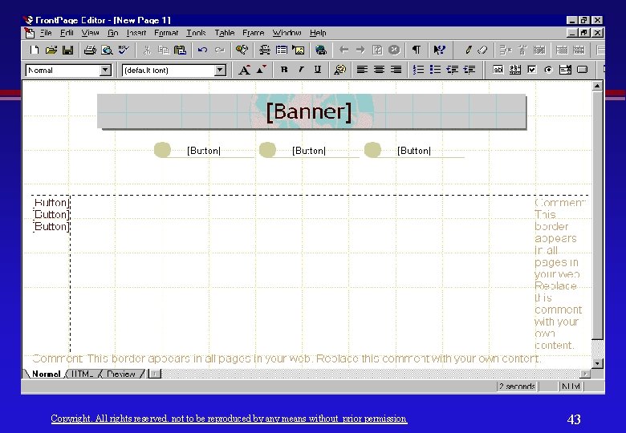Open the Frame menu
626x433 pixels.
[x=253, y=33]
